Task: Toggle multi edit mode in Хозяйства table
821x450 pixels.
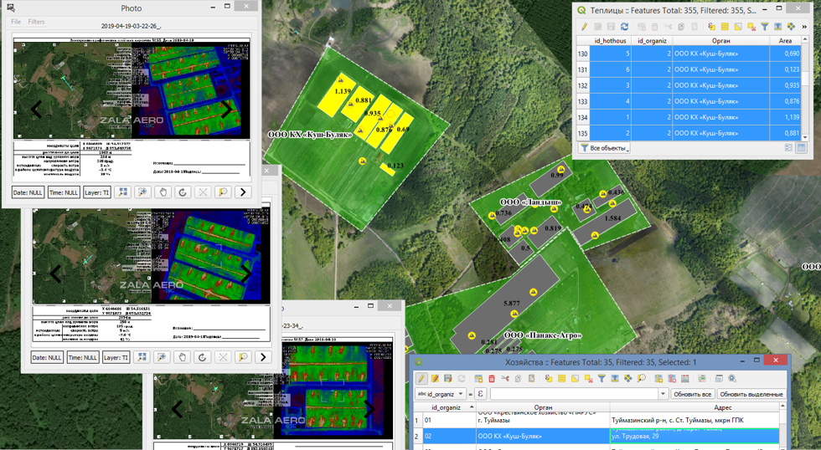Action: 435,378
